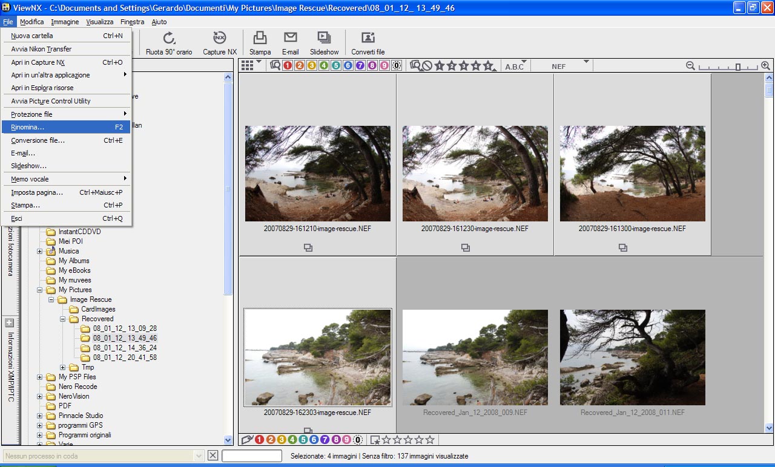Screen dimensions: 775x467
Task: Click the zoom out magnifier icon
Action: [690, 66]
